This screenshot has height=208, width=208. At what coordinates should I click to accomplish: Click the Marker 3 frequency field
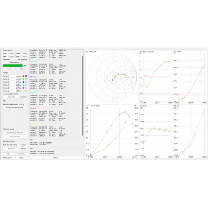coord(15,82)
